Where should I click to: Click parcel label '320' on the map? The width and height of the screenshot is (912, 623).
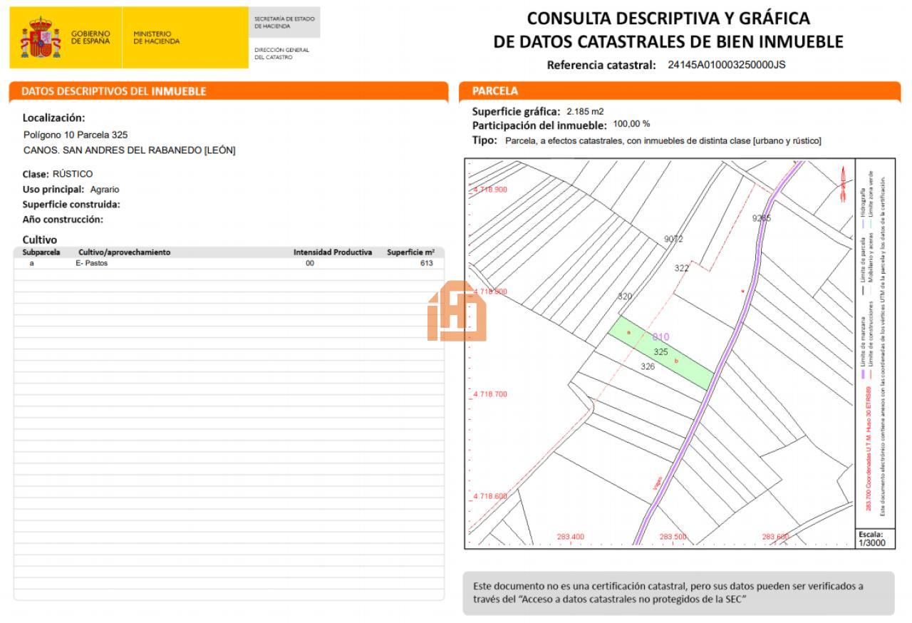pyautogui.click(x=625, y=296)
